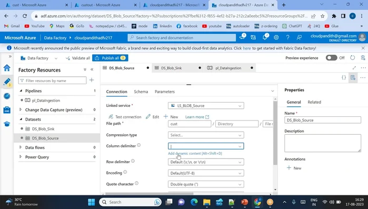The image size is (368, 209).
Task: Click the Publish all button
Action: [110, 58]
